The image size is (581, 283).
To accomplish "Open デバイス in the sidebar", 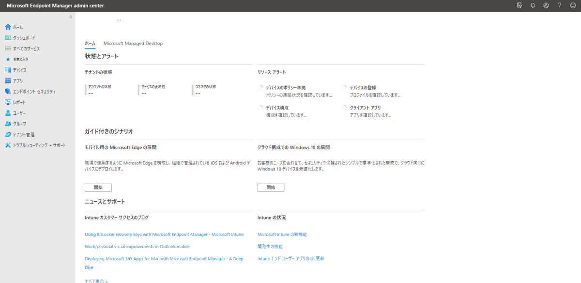I will point(20,70).
